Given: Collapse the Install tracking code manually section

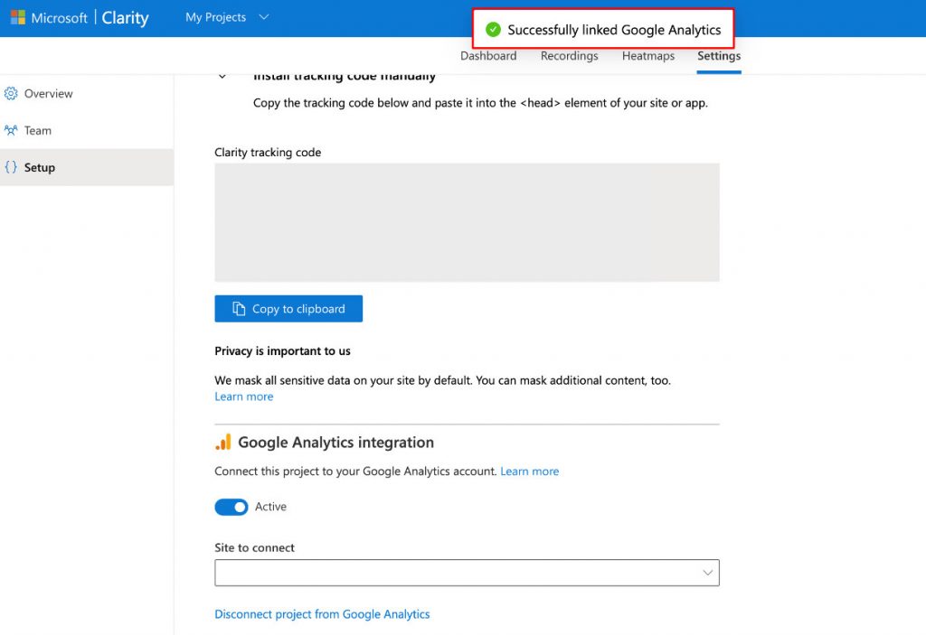Looking at the screenshot, I should tap(222, 76).
